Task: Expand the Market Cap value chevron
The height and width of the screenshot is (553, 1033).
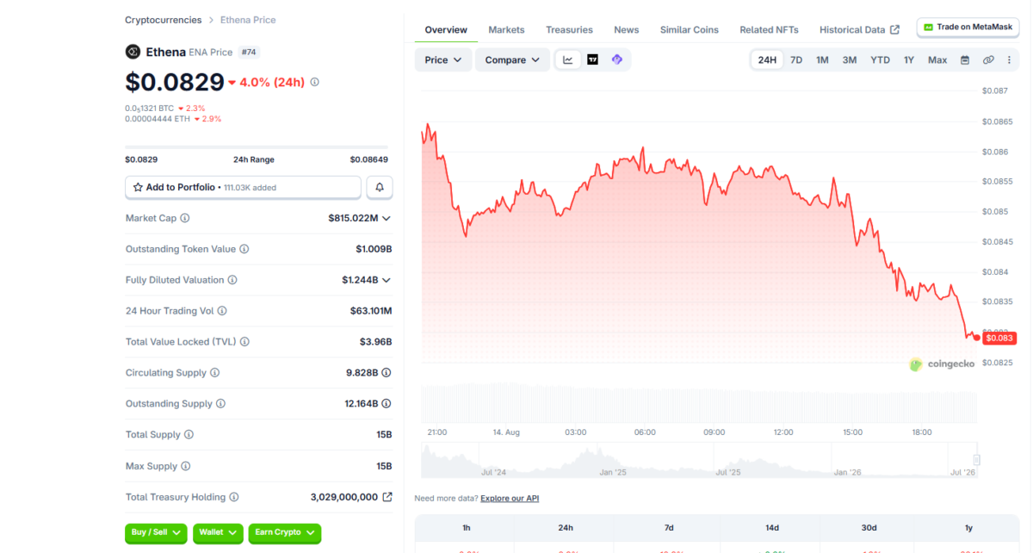Action: tap(387, 218)
